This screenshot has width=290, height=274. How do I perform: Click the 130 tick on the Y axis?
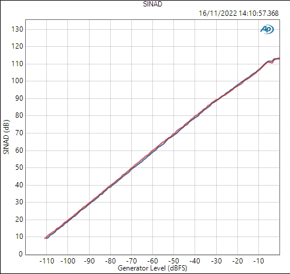tap(17, 29)
